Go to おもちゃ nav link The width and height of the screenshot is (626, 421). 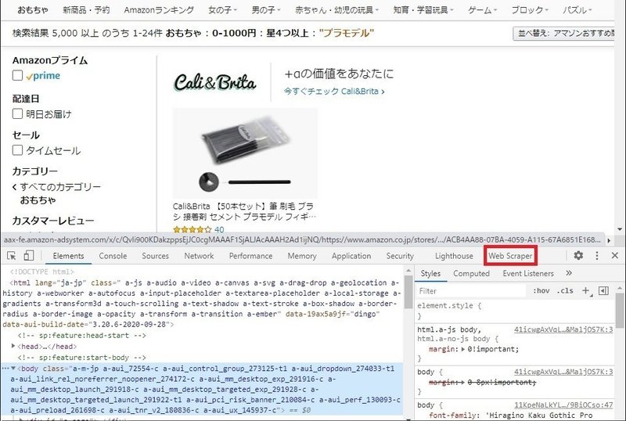point(33,9)
